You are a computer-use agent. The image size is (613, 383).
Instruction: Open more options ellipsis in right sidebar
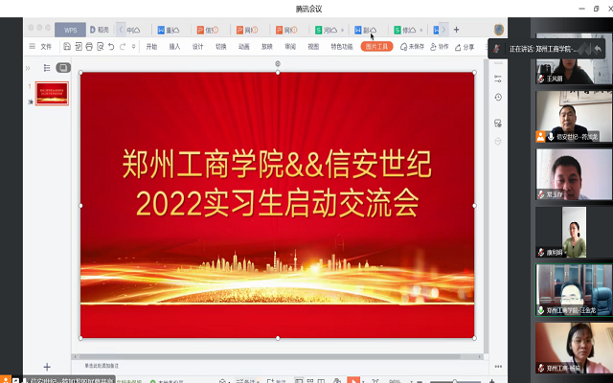[498, 366]
